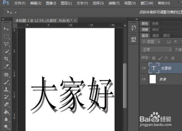Select the 背景 layer name
Viewport: 182px width, 131px height.
click(163, 79)
